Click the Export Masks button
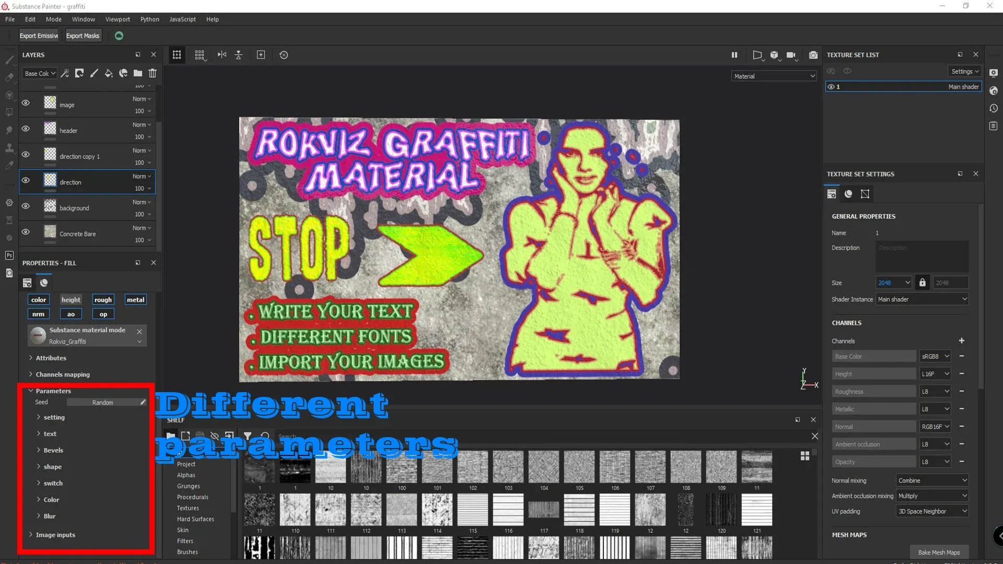The width and height of the screenshot is (1003, 564). (83, 36)
